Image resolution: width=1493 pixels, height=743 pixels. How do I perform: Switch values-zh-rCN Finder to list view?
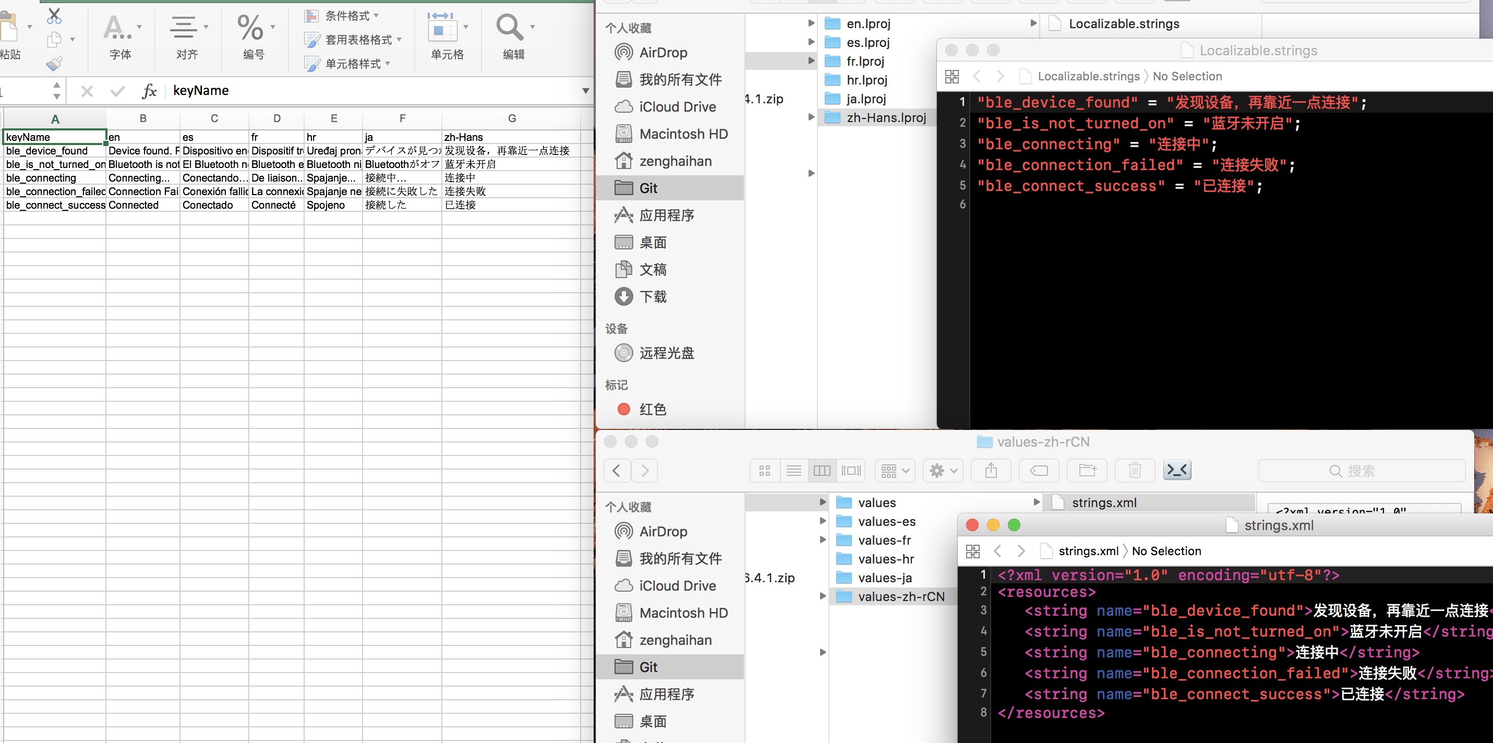[794, 470]
